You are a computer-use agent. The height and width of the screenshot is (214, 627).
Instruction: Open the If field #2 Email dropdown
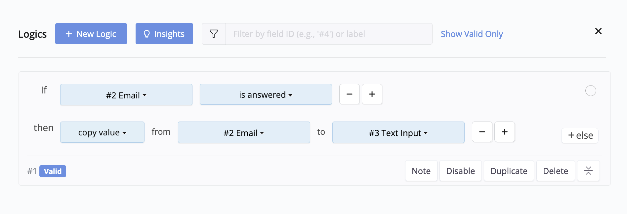click(126, 95)
